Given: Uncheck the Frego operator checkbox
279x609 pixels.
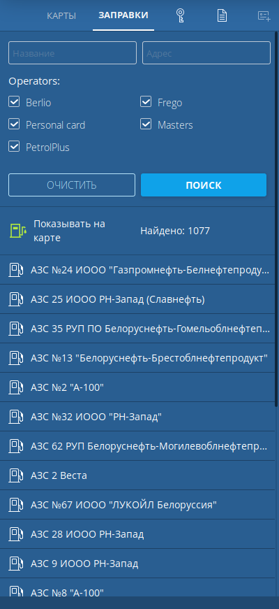Looking at the screenshot, I should click(x=146, y=102).
